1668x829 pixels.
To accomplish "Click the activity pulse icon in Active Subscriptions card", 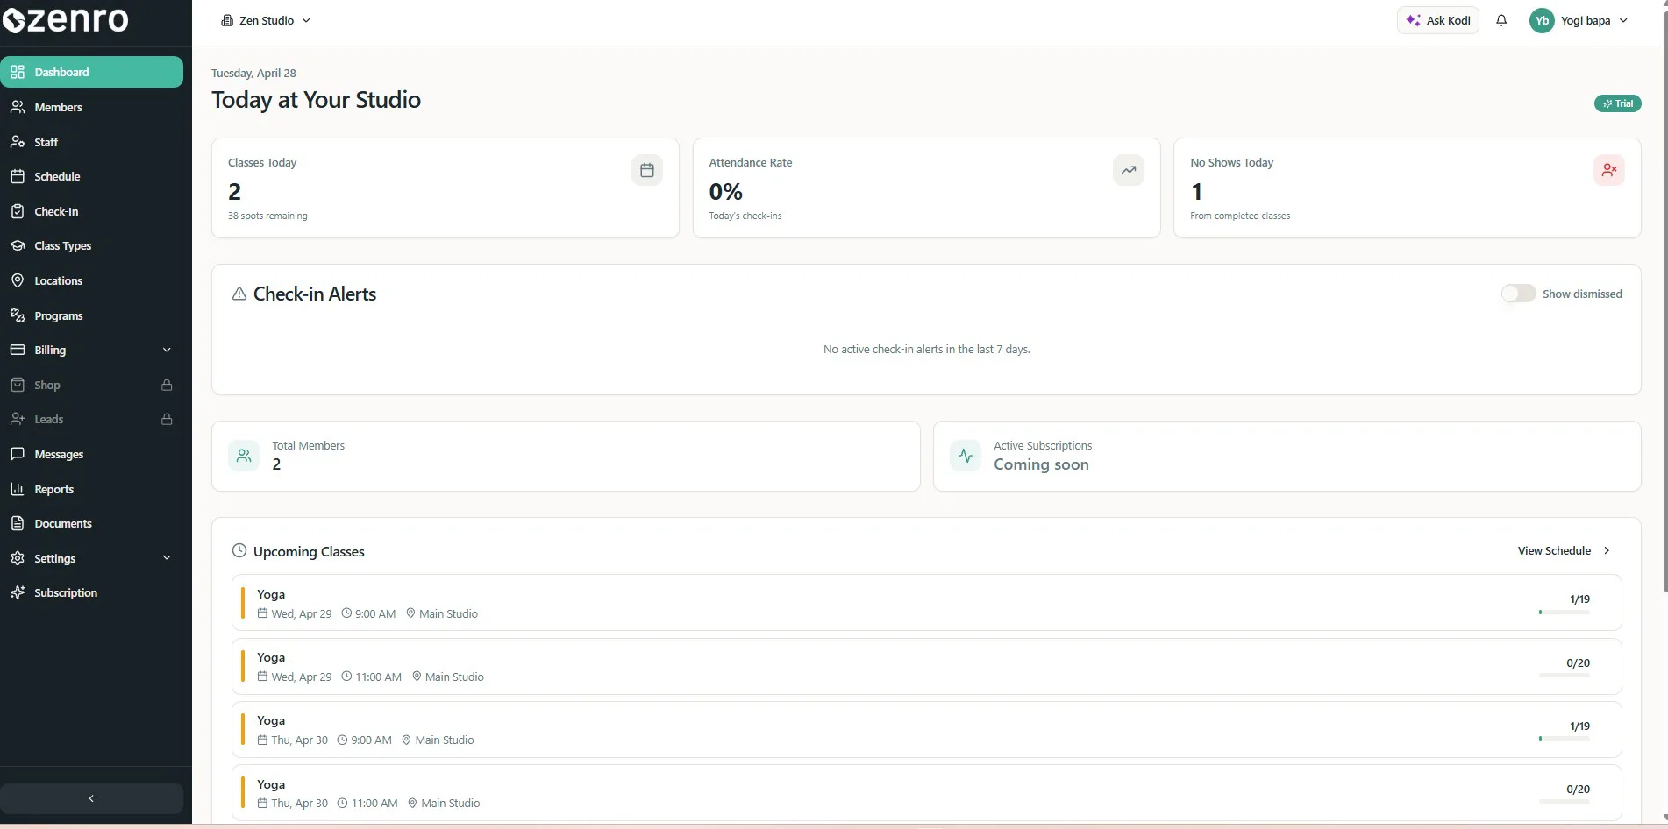I will click(x=966, y=456).
